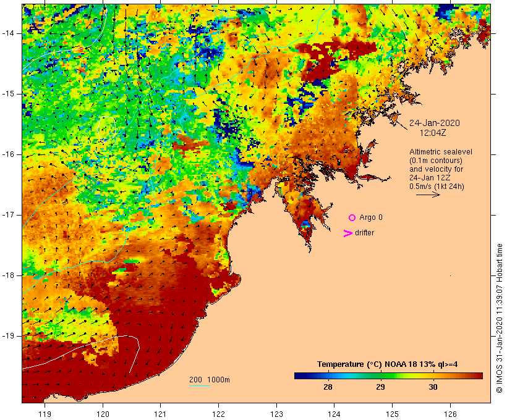The image size is (507, 420).
Task: Click the 'drifter' legend label
Action: (364, 233)
